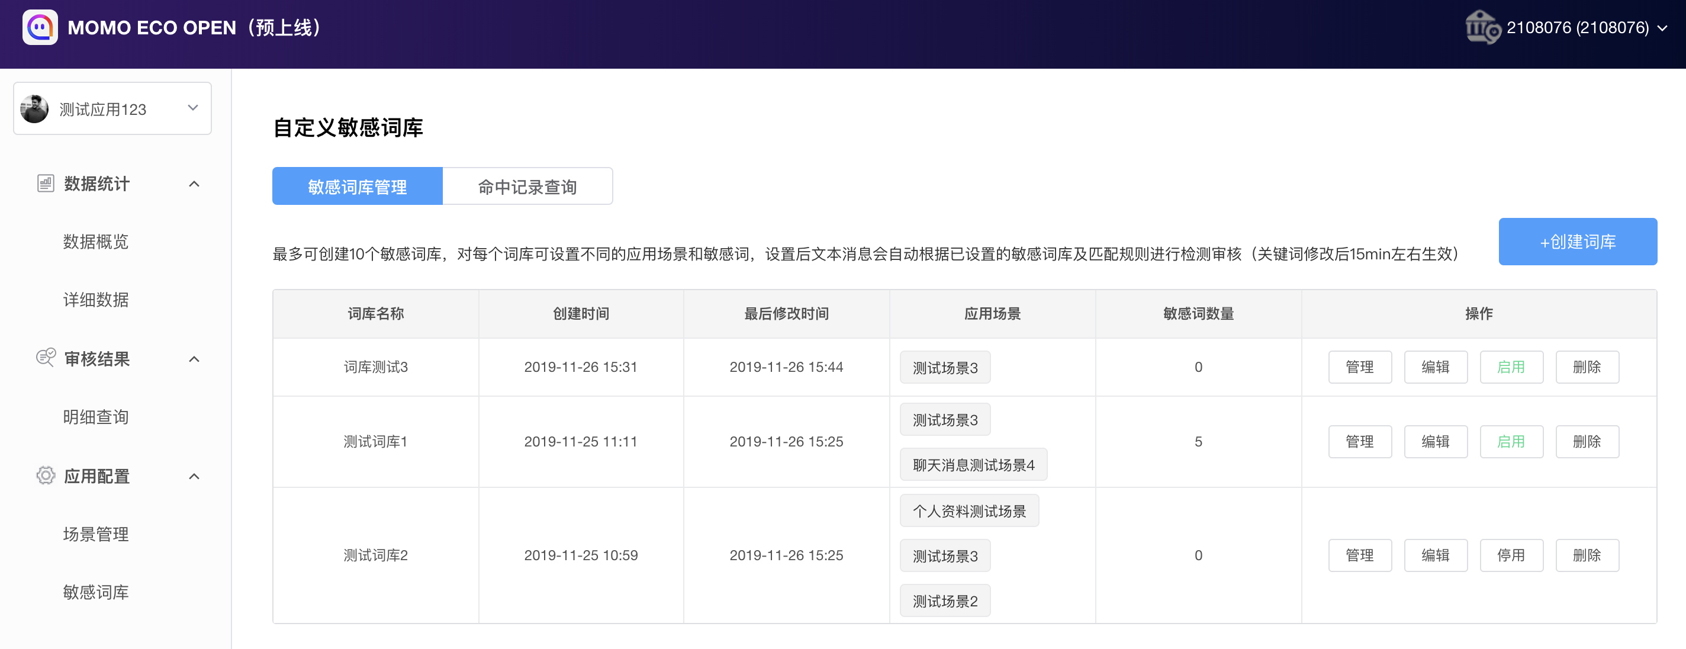Viewport: 1686px width, 649px height.
Task: Click 个人资料测试场景 tag
Action: pyautogui.click(x=969, y=511)
